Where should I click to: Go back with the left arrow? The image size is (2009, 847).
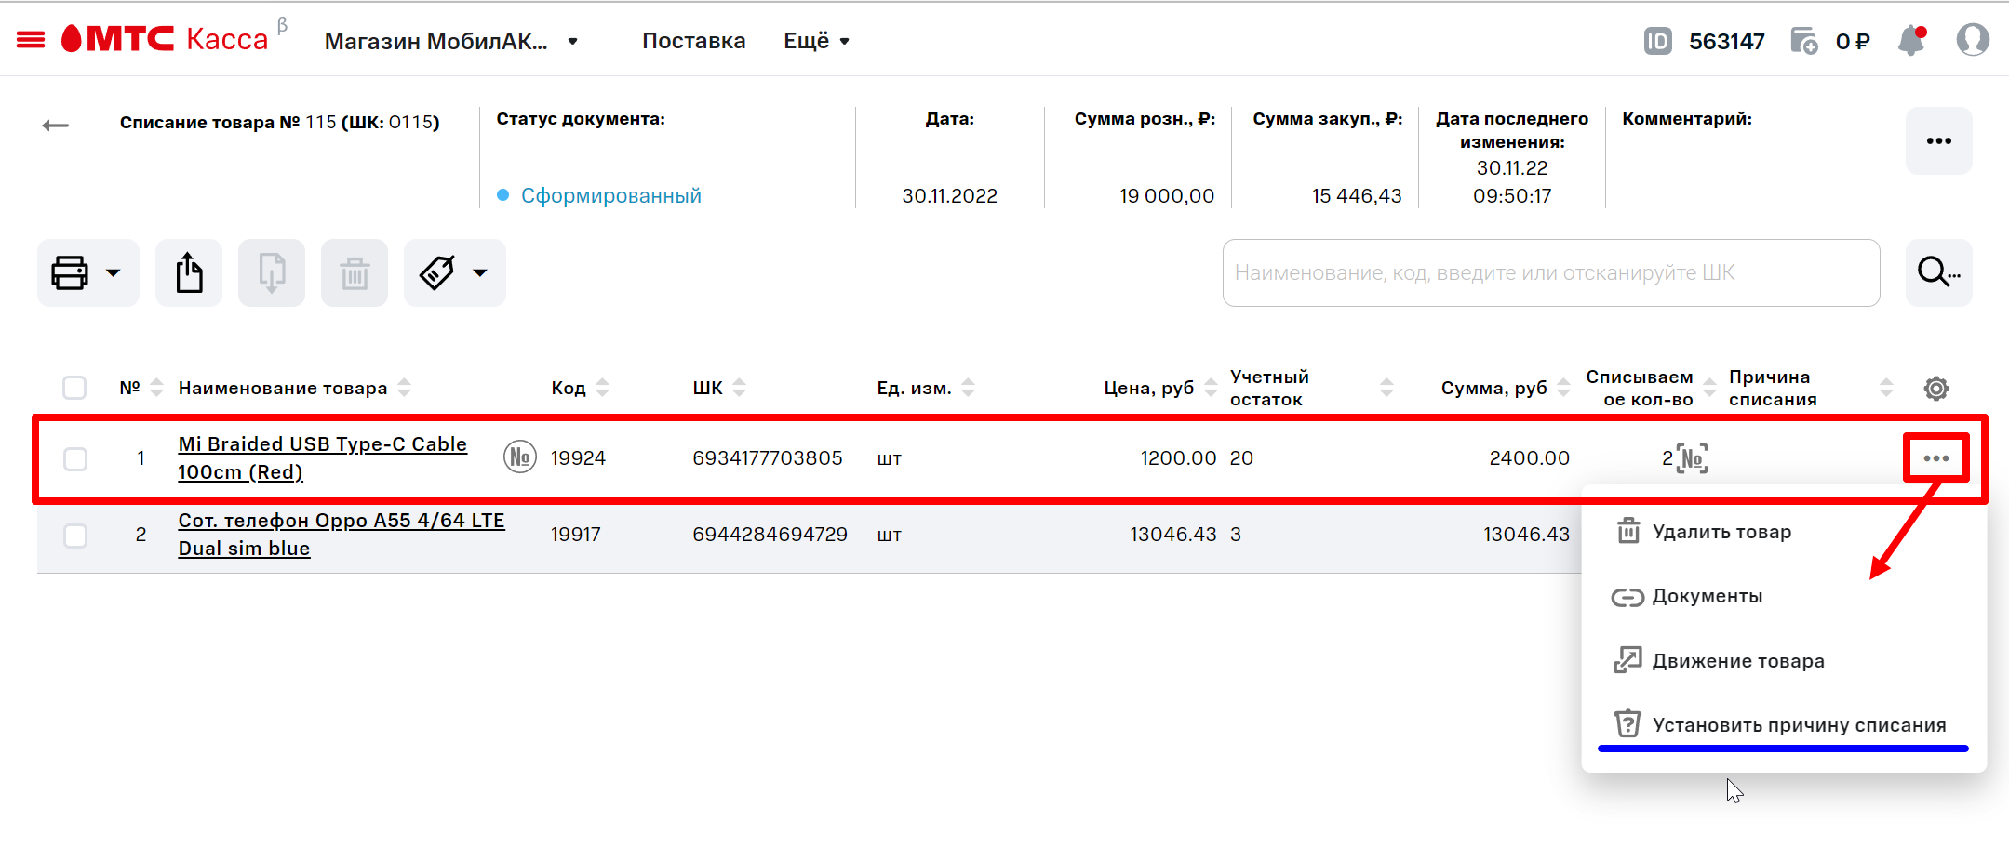point(56,126)
